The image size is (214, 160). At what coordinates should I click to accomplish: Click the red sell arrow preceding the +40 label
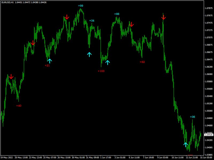(11, 77)
